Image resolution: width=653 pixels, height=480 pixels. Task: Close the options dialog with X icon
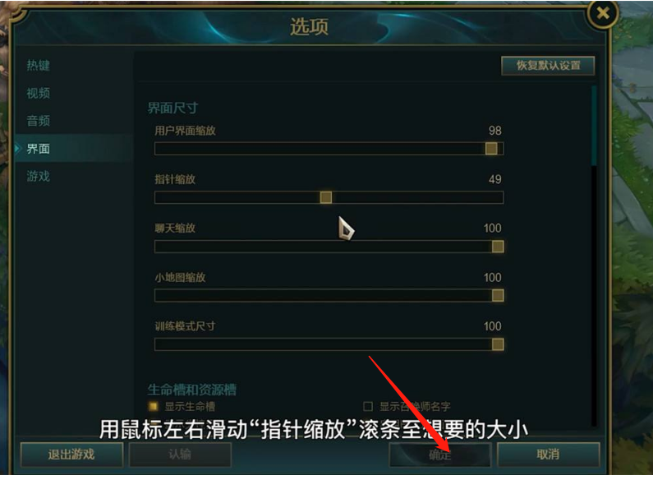603,13
